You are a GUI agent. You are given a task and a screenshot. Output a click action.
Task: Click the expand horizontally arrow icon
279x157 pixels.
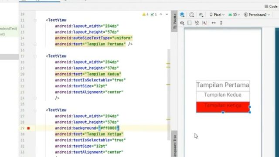214,23
